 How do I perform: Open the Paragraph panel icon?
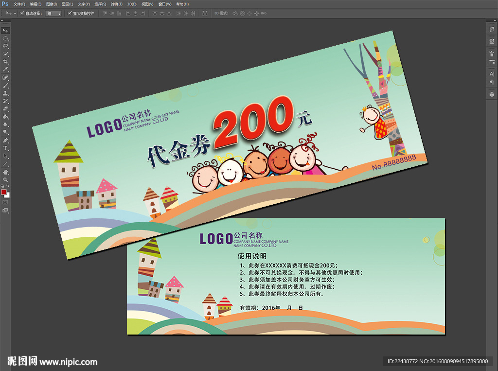492,82
